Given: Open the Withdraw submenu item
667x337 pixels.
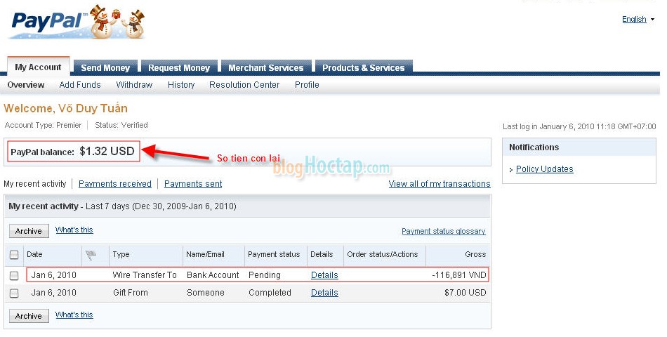Looking at the screenshot, I should coord(134,85).
